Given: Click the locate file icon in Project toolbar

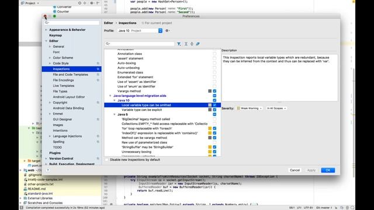Looking at the screenshot, I should coord(79,3).
